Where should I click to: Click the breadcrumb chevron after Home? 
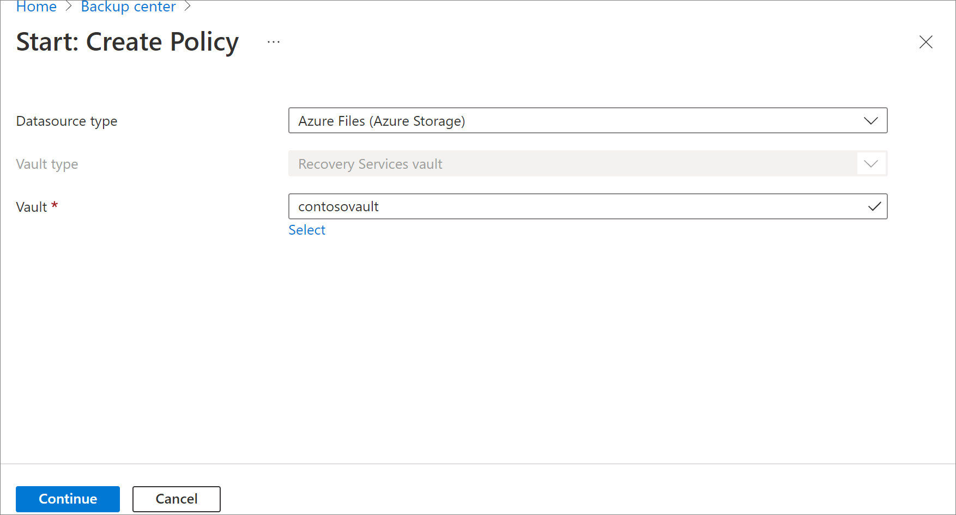tap(69, 7)
